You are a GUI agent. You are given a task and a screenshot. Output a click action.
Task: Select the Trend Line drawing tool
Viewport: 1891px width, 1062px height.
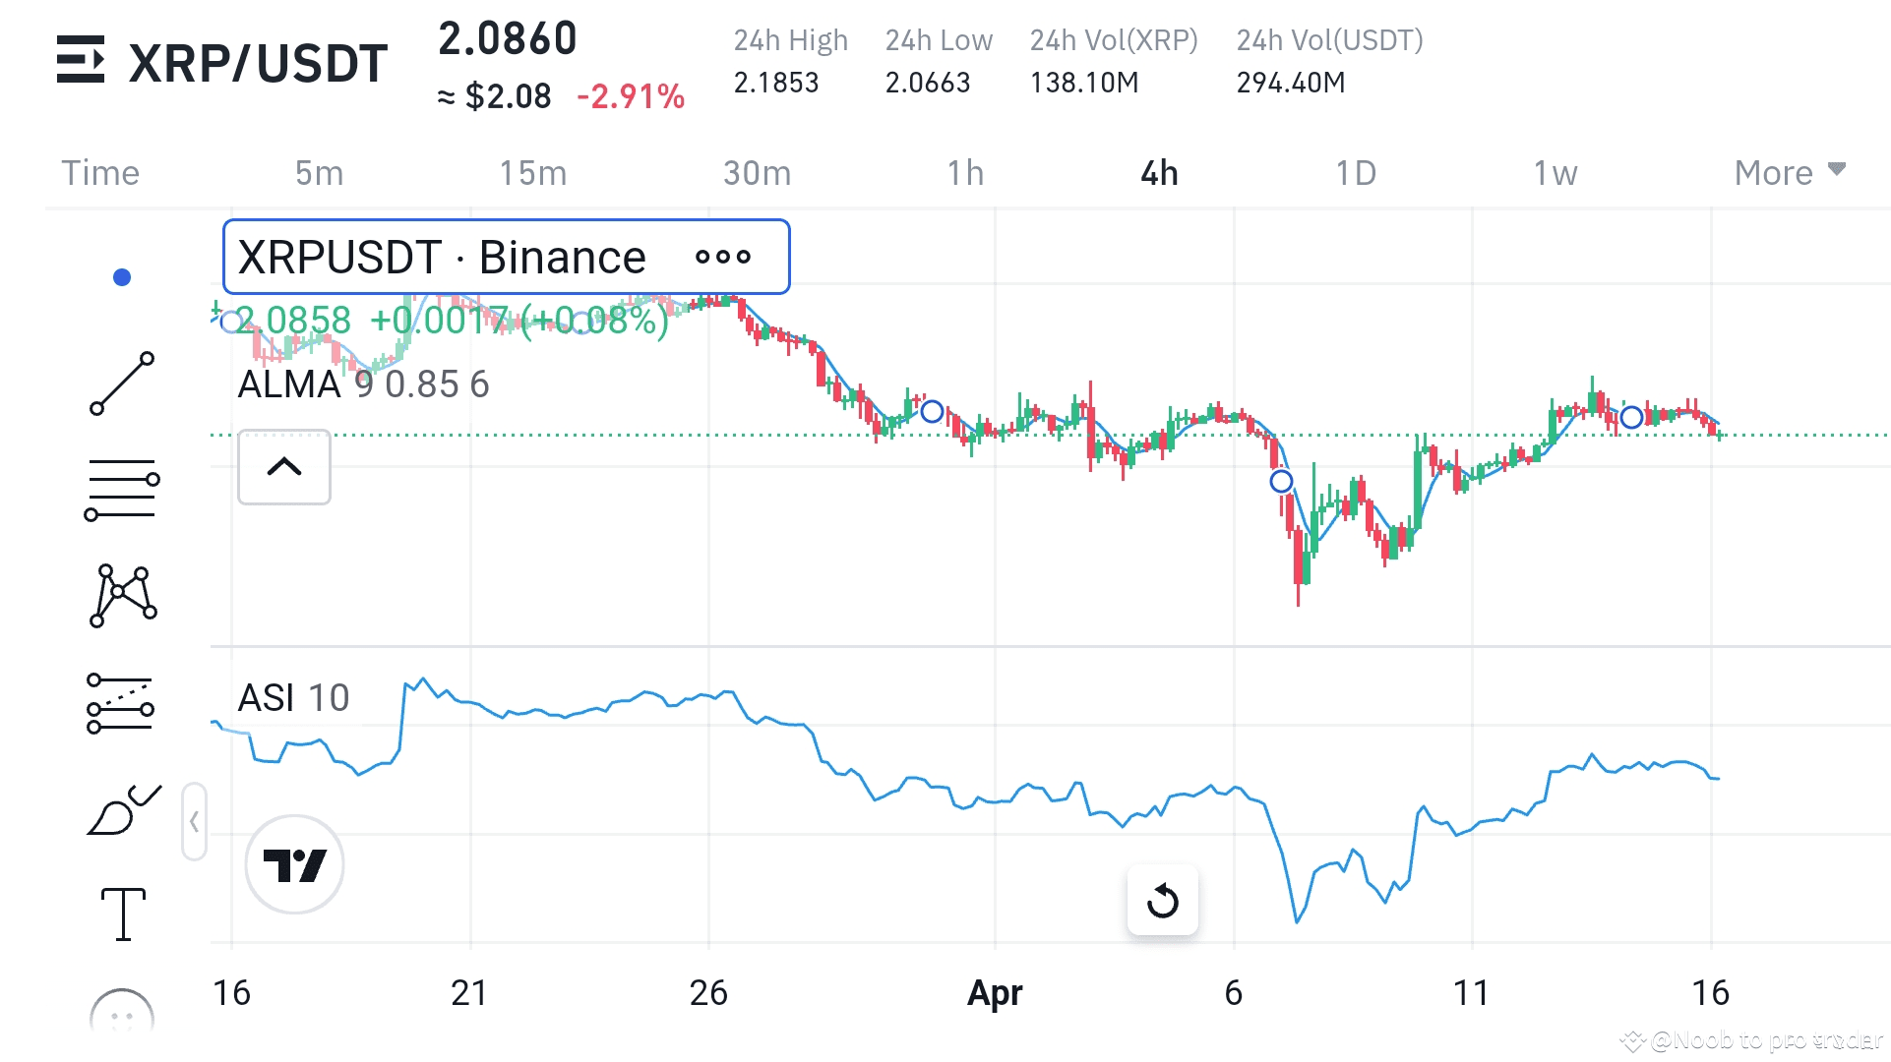(121, 381)
